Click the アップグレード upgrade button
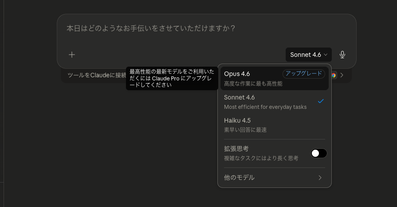The height and width of the screenshot is (207, 397). coord(304,74)
